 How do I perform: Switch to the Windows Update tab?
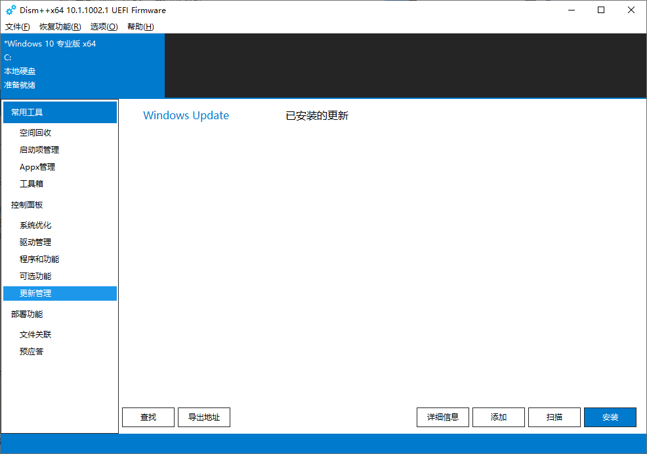click(x=186, y=116)
